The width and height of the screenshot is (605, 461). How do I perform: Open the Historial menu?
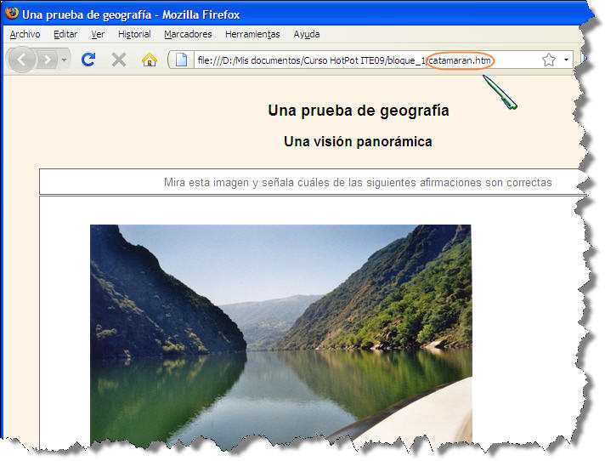click(x=134, y=34)
